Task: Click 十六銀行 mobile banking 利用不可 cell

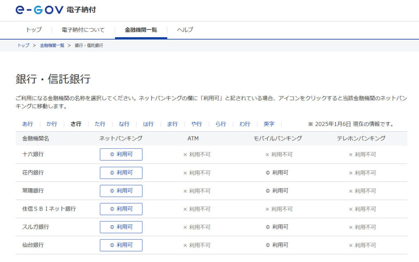Action: coord(279,155)
